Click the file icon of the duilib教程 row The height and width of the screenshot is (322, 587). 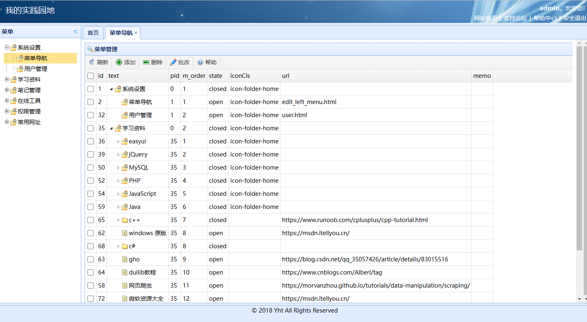tap(125, 272)
